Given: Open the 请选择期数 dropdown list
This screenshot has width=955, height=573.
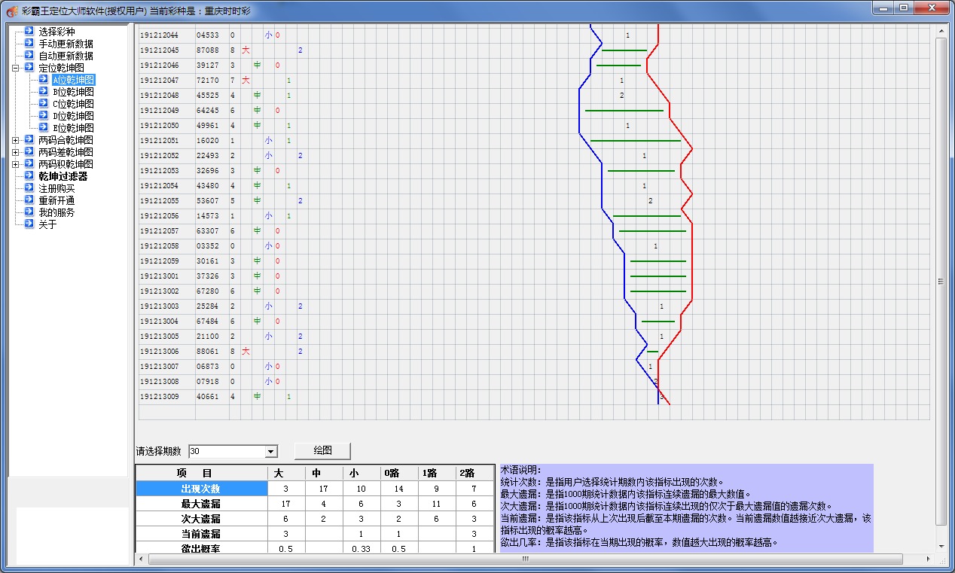Looking at the screenshot, I should [271, 451].
